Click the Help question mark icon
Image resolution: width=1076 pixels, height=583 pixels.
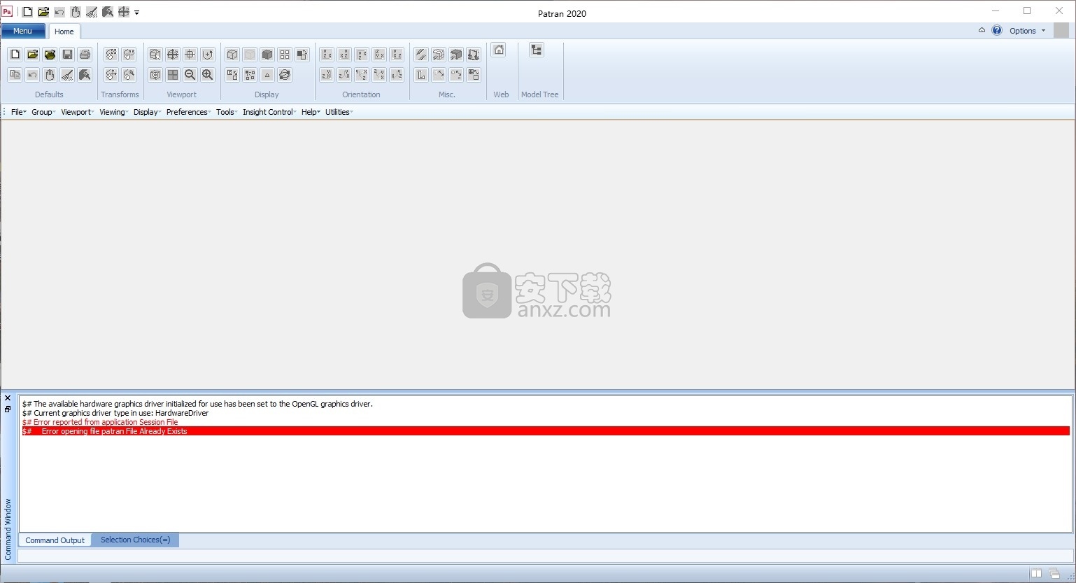(997, 30)
